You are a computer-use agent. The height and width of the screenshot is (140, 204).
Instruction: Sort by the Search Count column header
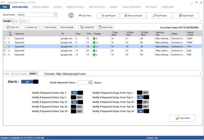pos(194,34)
